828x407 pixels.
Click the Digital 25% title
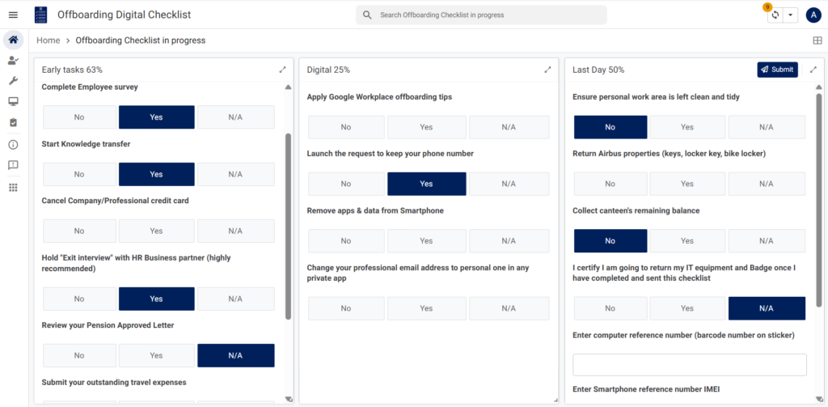point(328,70)
